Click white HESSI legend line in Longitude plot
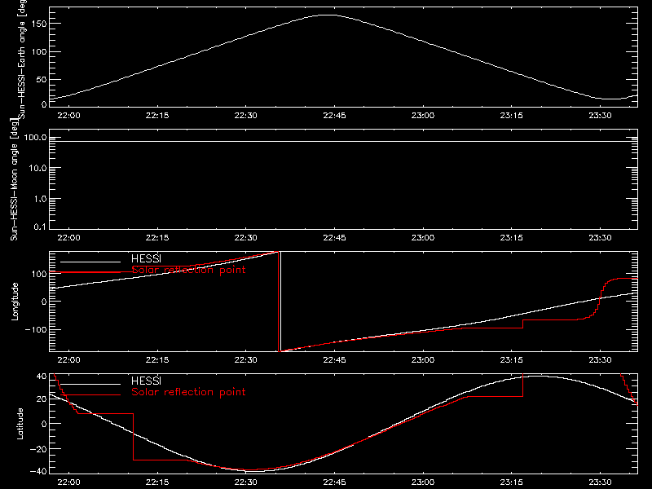 90,262
